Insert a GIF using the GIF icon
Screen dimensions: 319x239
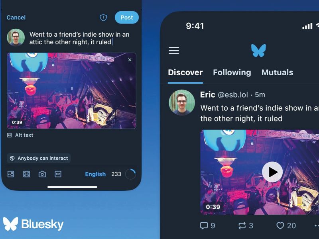point(58,174)
